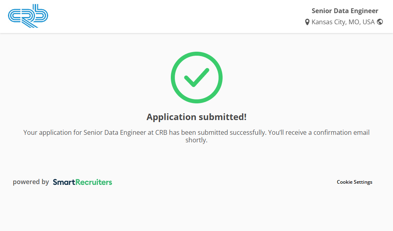Click the green "Recruiters" part of the logo

[94, 182]
